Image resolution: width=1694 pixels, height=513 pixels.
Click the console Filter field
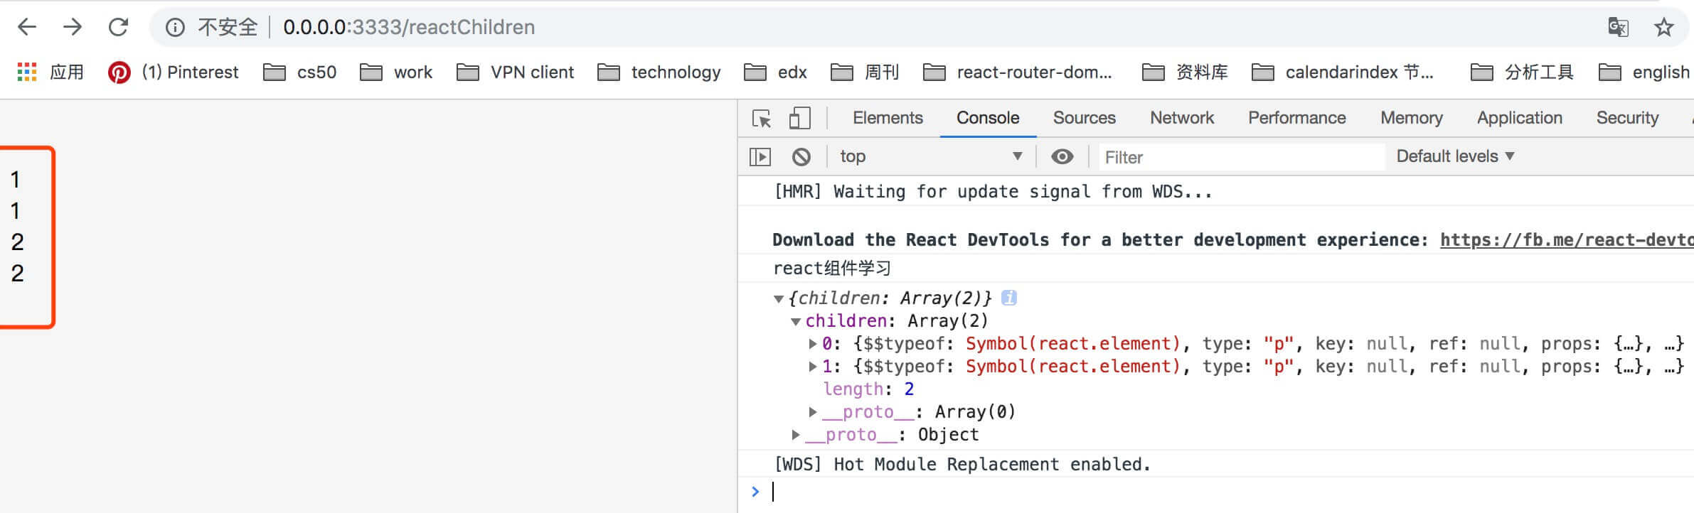(1241, 157)
